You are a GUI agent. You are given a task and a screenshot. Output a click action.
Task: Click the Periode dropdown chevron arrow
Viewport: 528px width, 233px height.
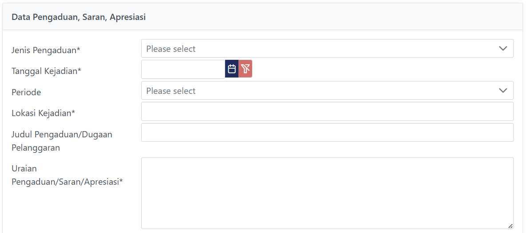[503, 91]
